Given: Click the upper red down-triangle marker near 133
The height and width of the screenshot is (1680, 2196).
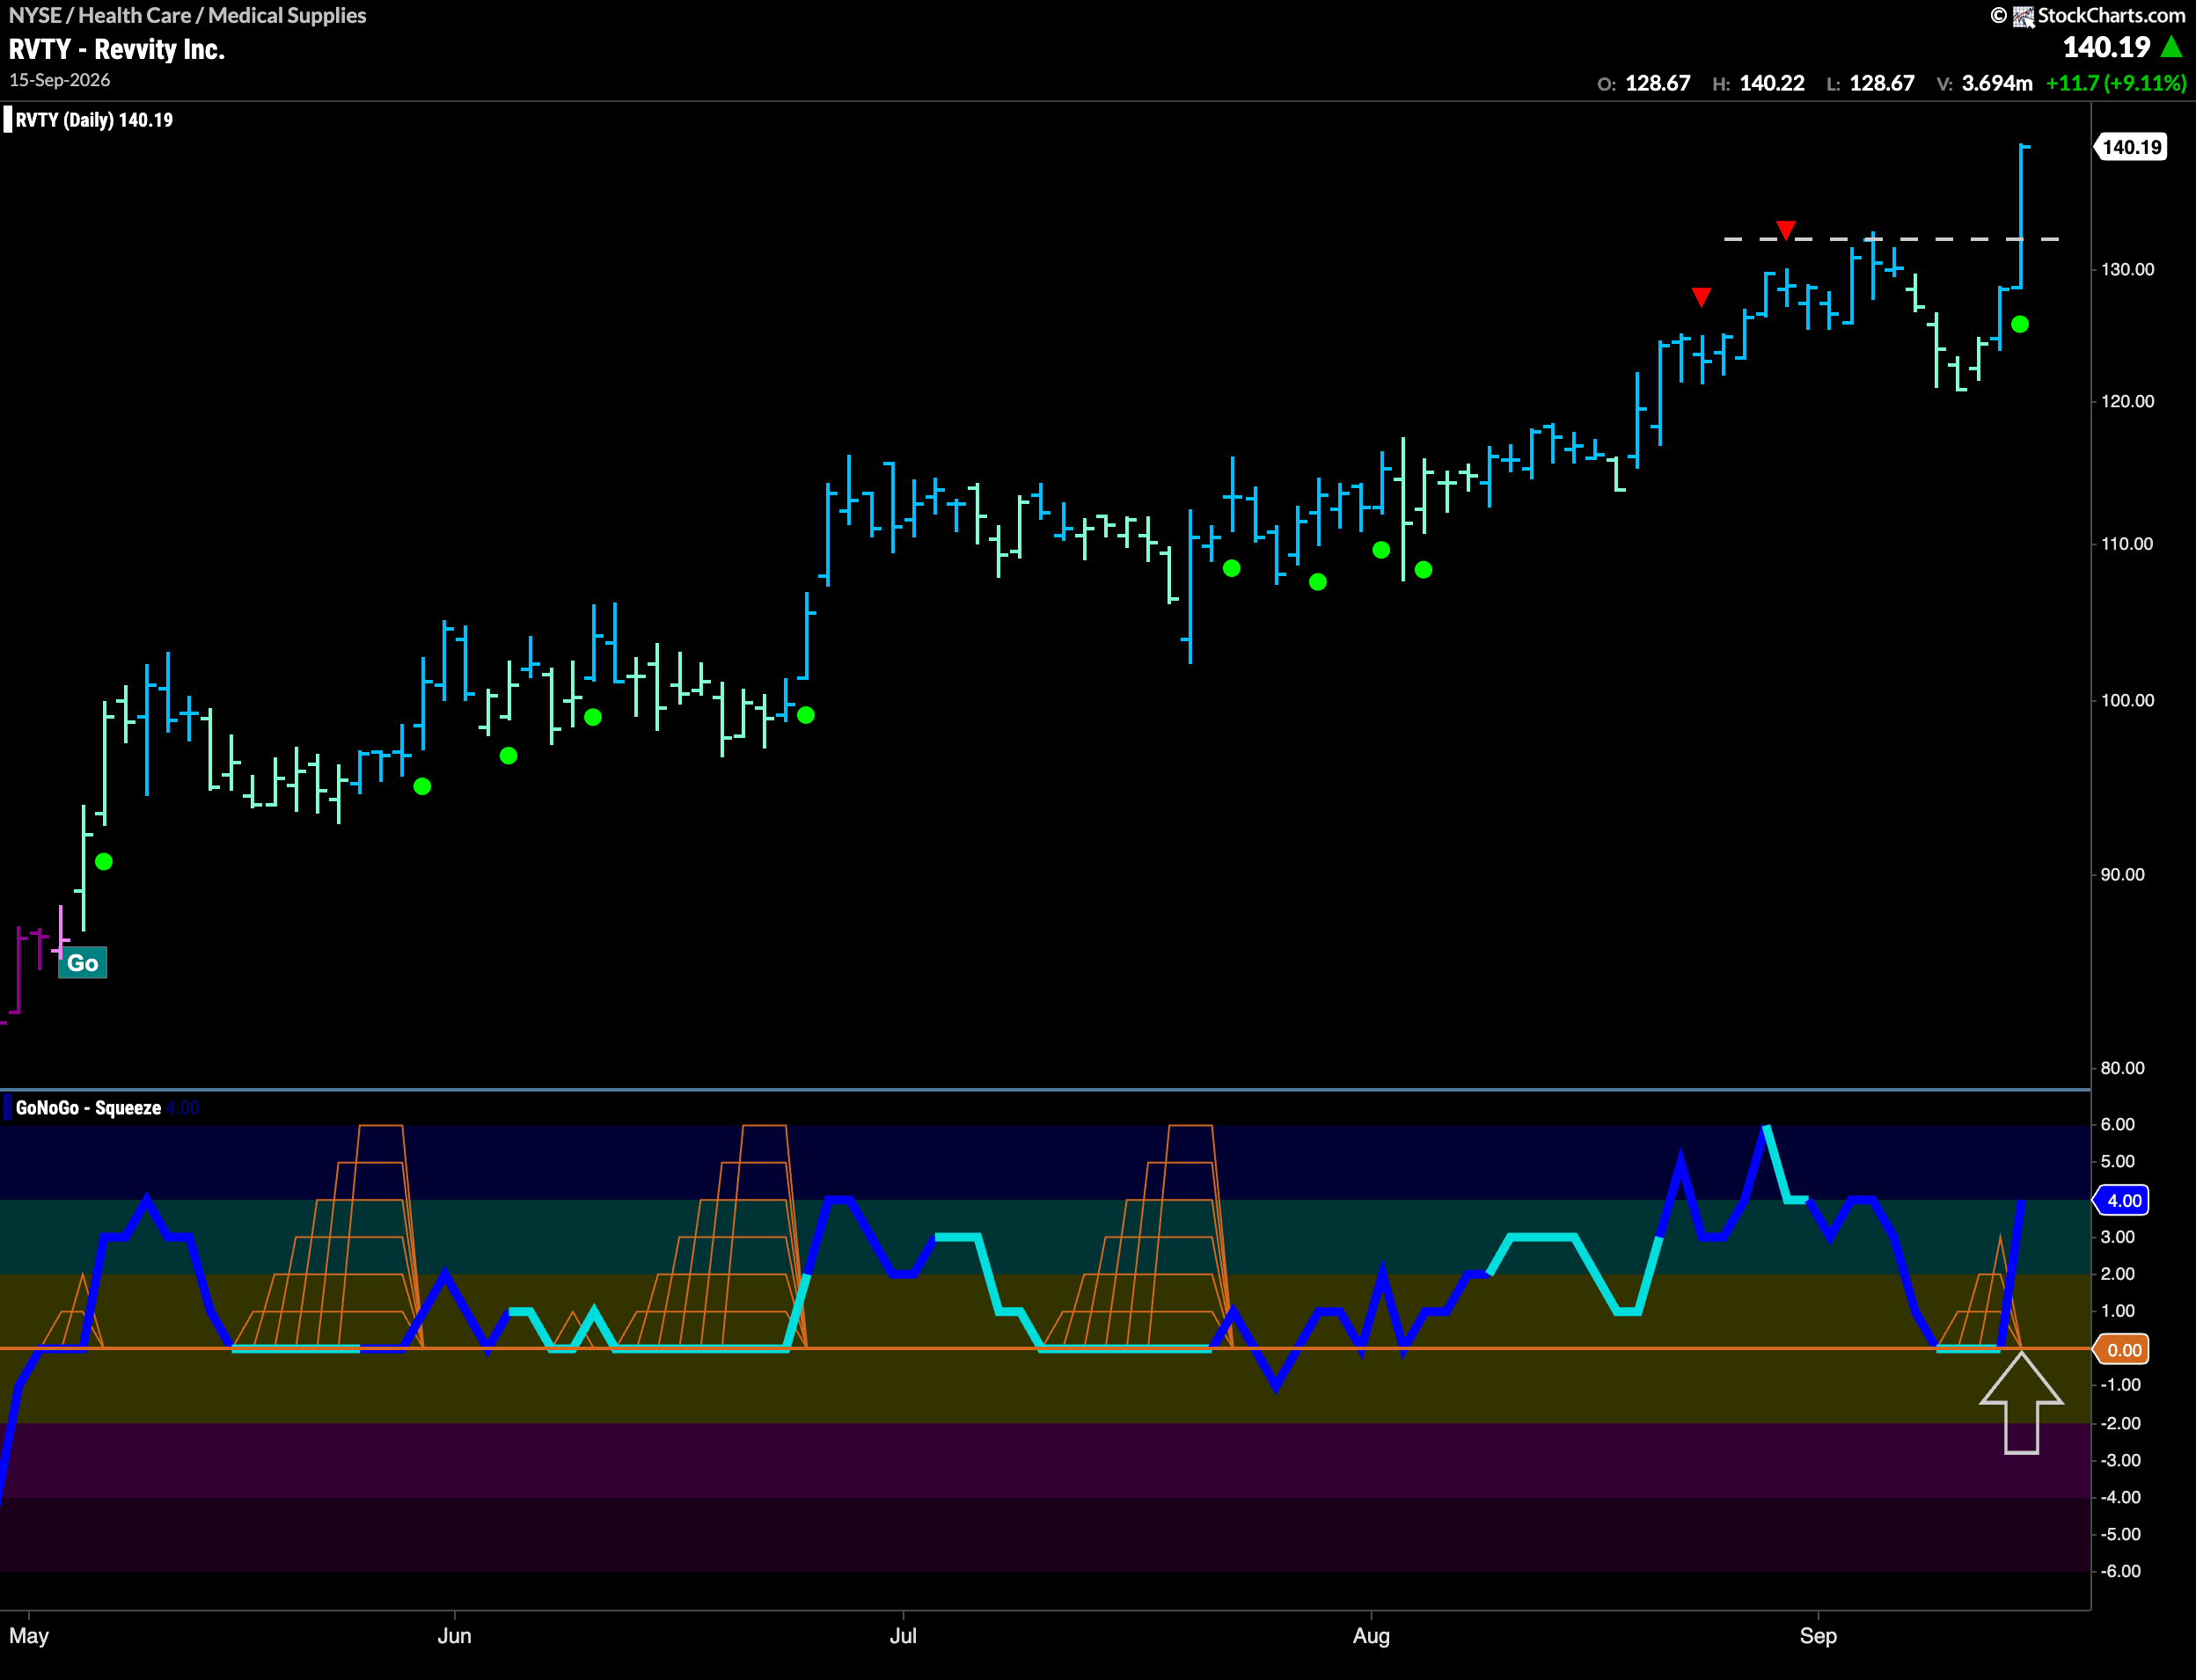Looking at the screenshot, I should [1785, 230].
